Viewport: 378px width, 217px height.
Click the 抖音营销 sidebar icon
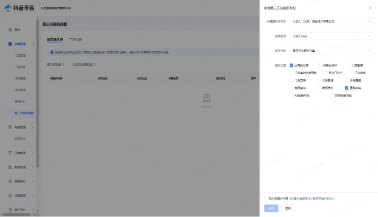(x=10, y=195)
